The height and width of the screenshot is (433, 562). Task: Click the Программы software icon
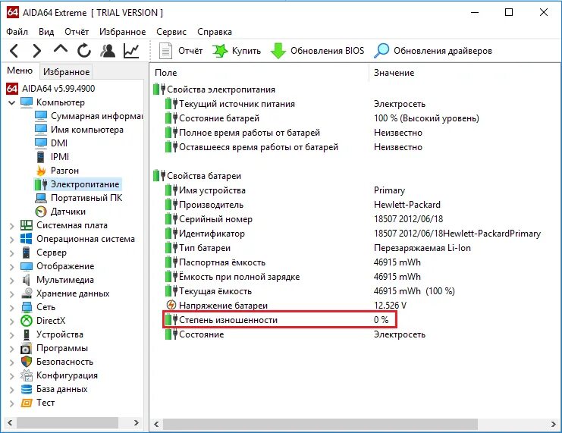[27, 348]
